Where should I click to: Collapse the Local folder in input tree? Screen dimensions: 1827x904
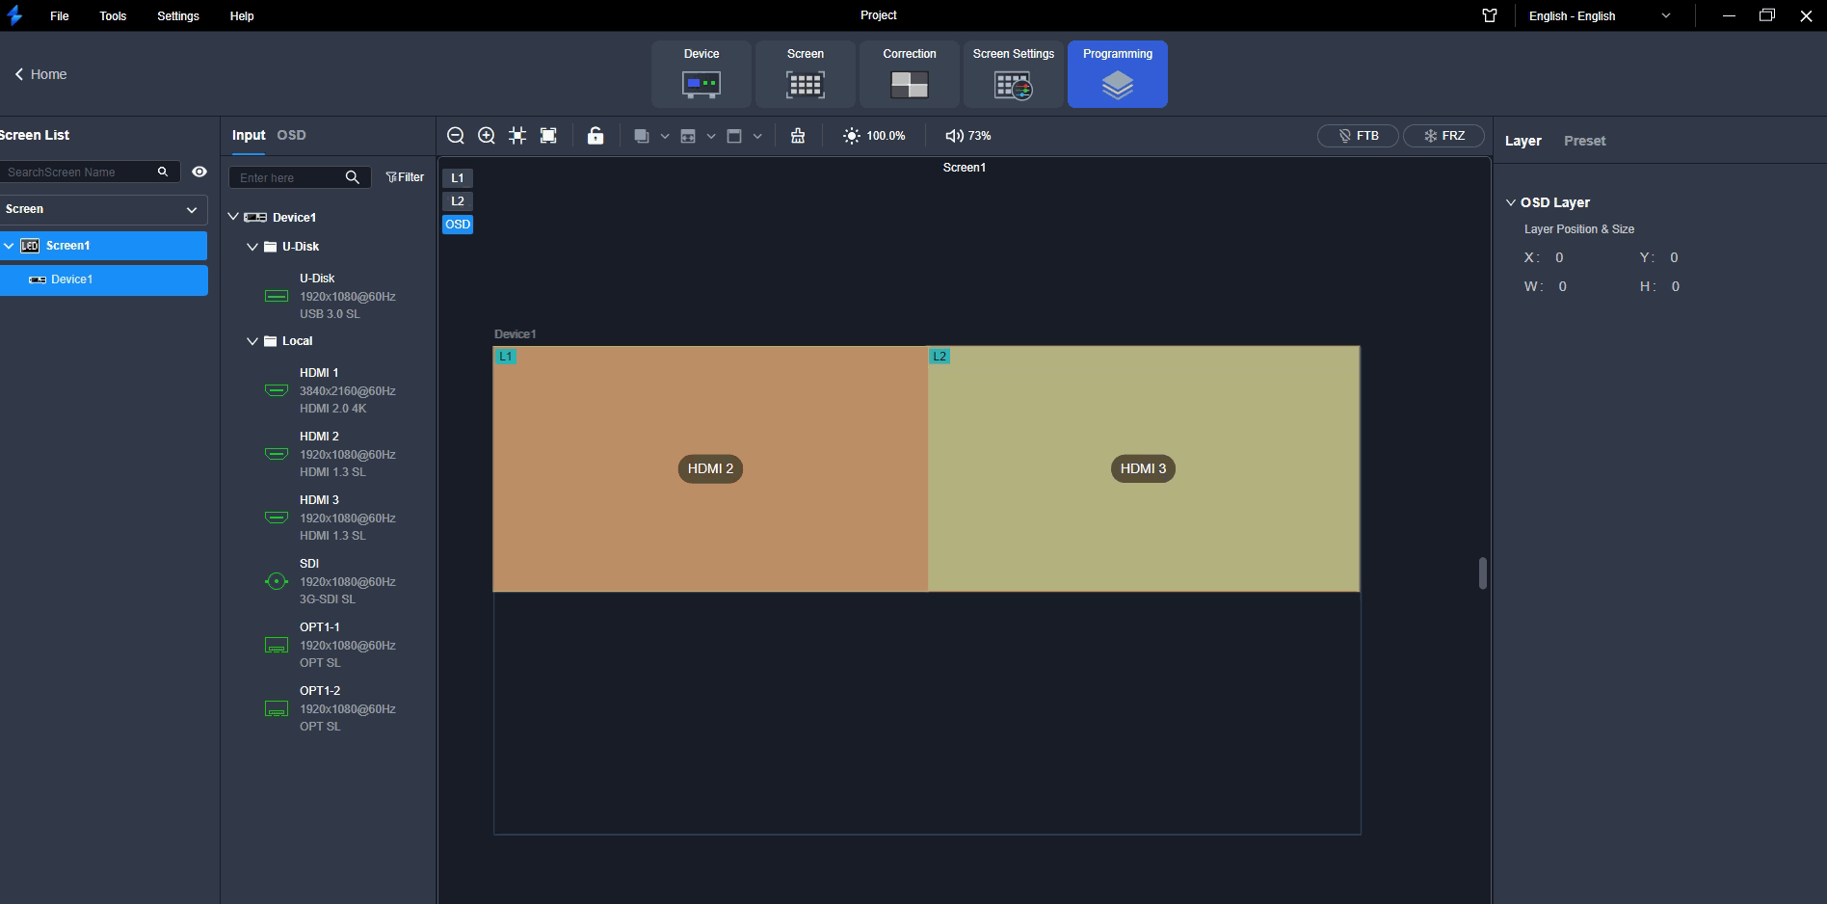pos(252,341)
